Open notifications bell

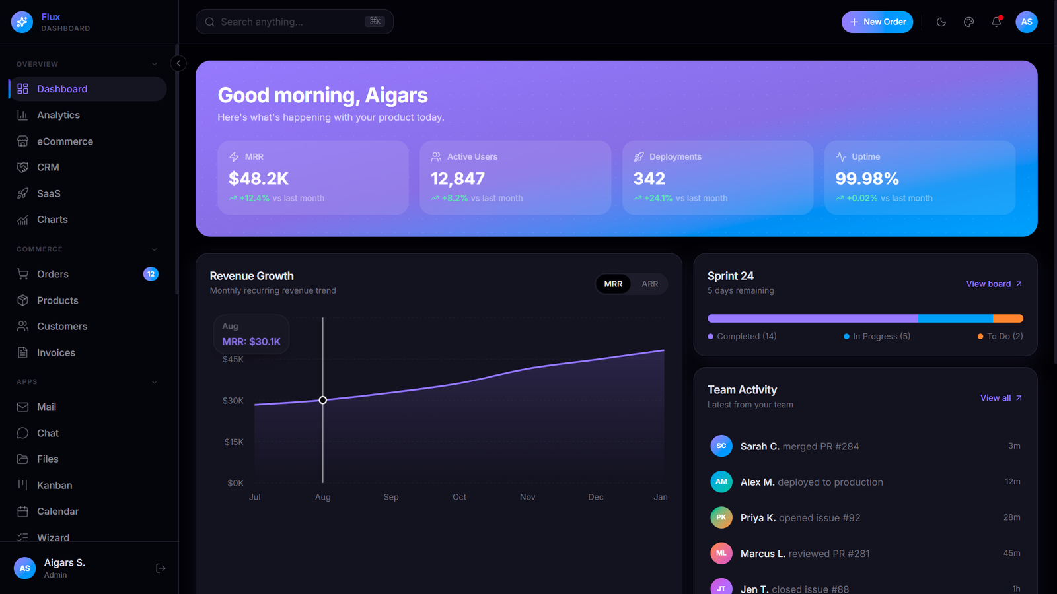(996, 22)
